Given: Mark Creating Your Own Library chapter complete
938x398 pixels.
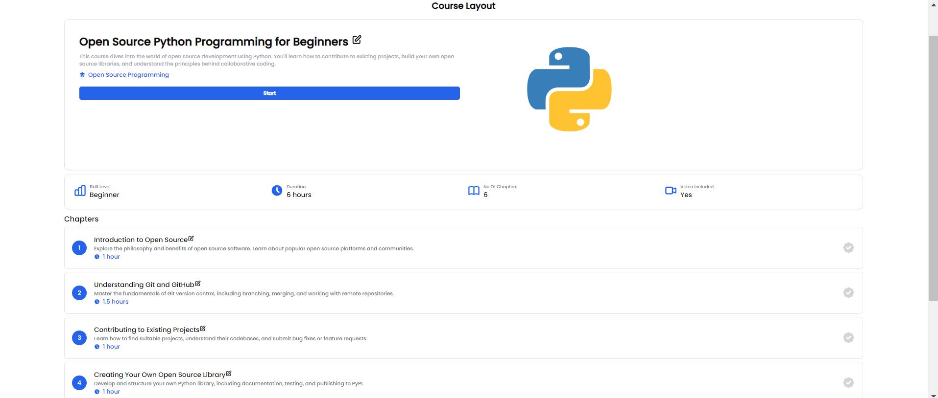Looking at the screenshot, I should tap(848, 383).
